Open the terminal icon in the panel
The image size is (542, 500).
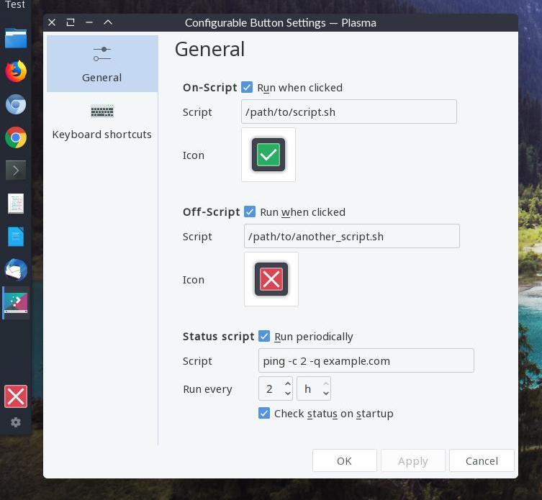click(16, 170)
